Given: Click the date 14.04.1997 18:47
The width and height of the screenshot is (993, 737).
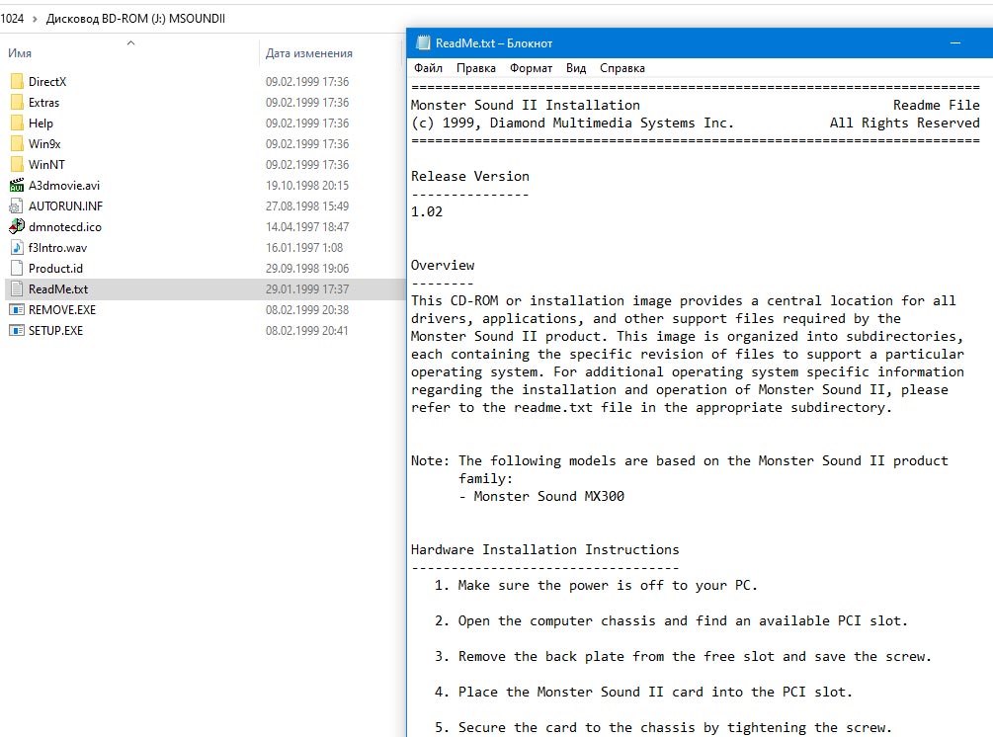Looking at the screenshot, I should click(307, 226).
